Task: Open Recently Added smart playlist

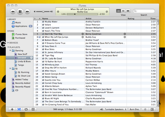Action: coord(21,83)
